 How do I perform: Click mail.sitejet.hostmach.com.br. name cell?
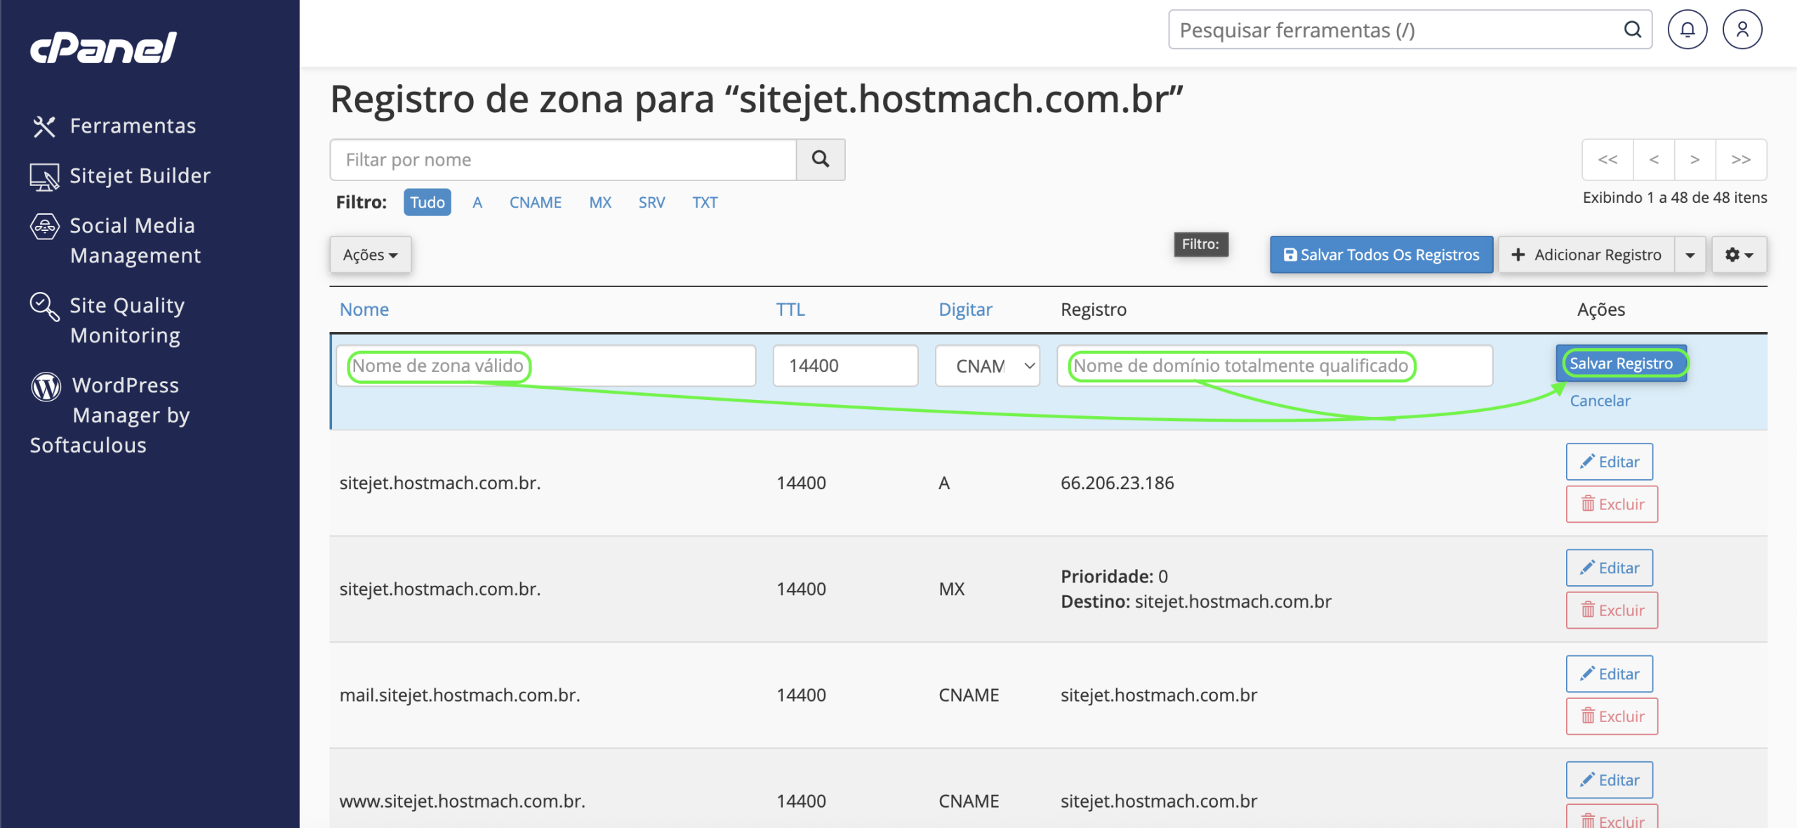click(x=460, y=695)
